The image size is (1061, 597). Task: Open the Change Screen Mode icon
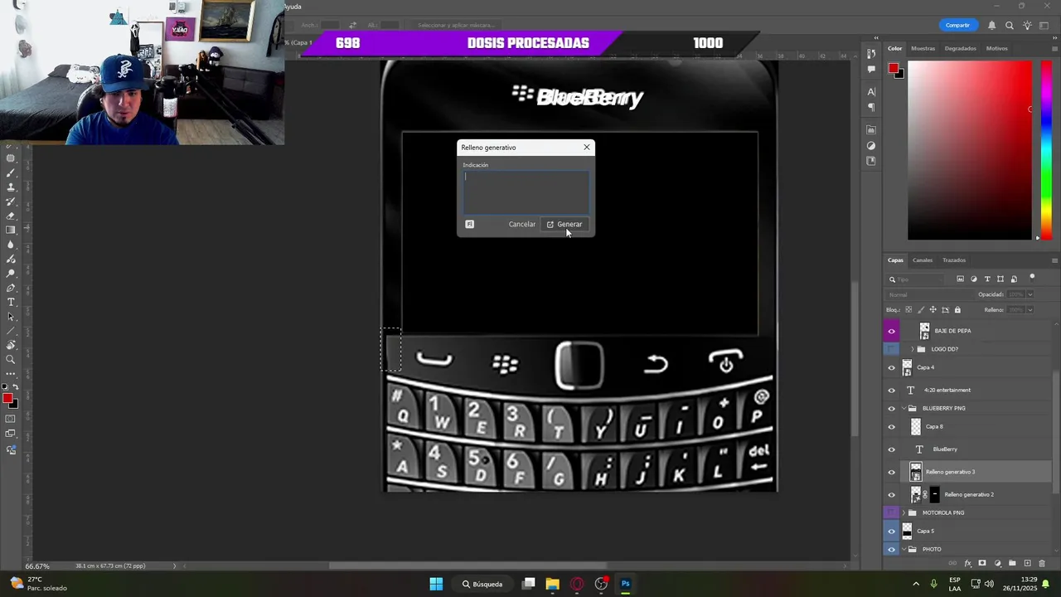click(11, 433)
